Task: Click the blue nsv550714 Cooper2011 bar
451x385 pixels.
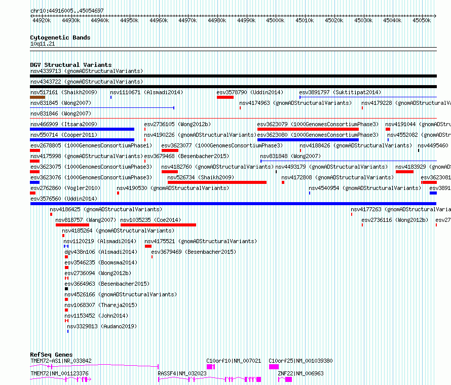Action: click(82, 140)
